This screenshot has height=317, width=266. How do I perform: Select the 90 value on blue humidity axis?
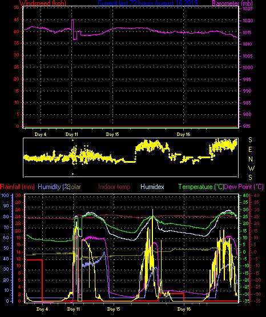click(6, 206)
